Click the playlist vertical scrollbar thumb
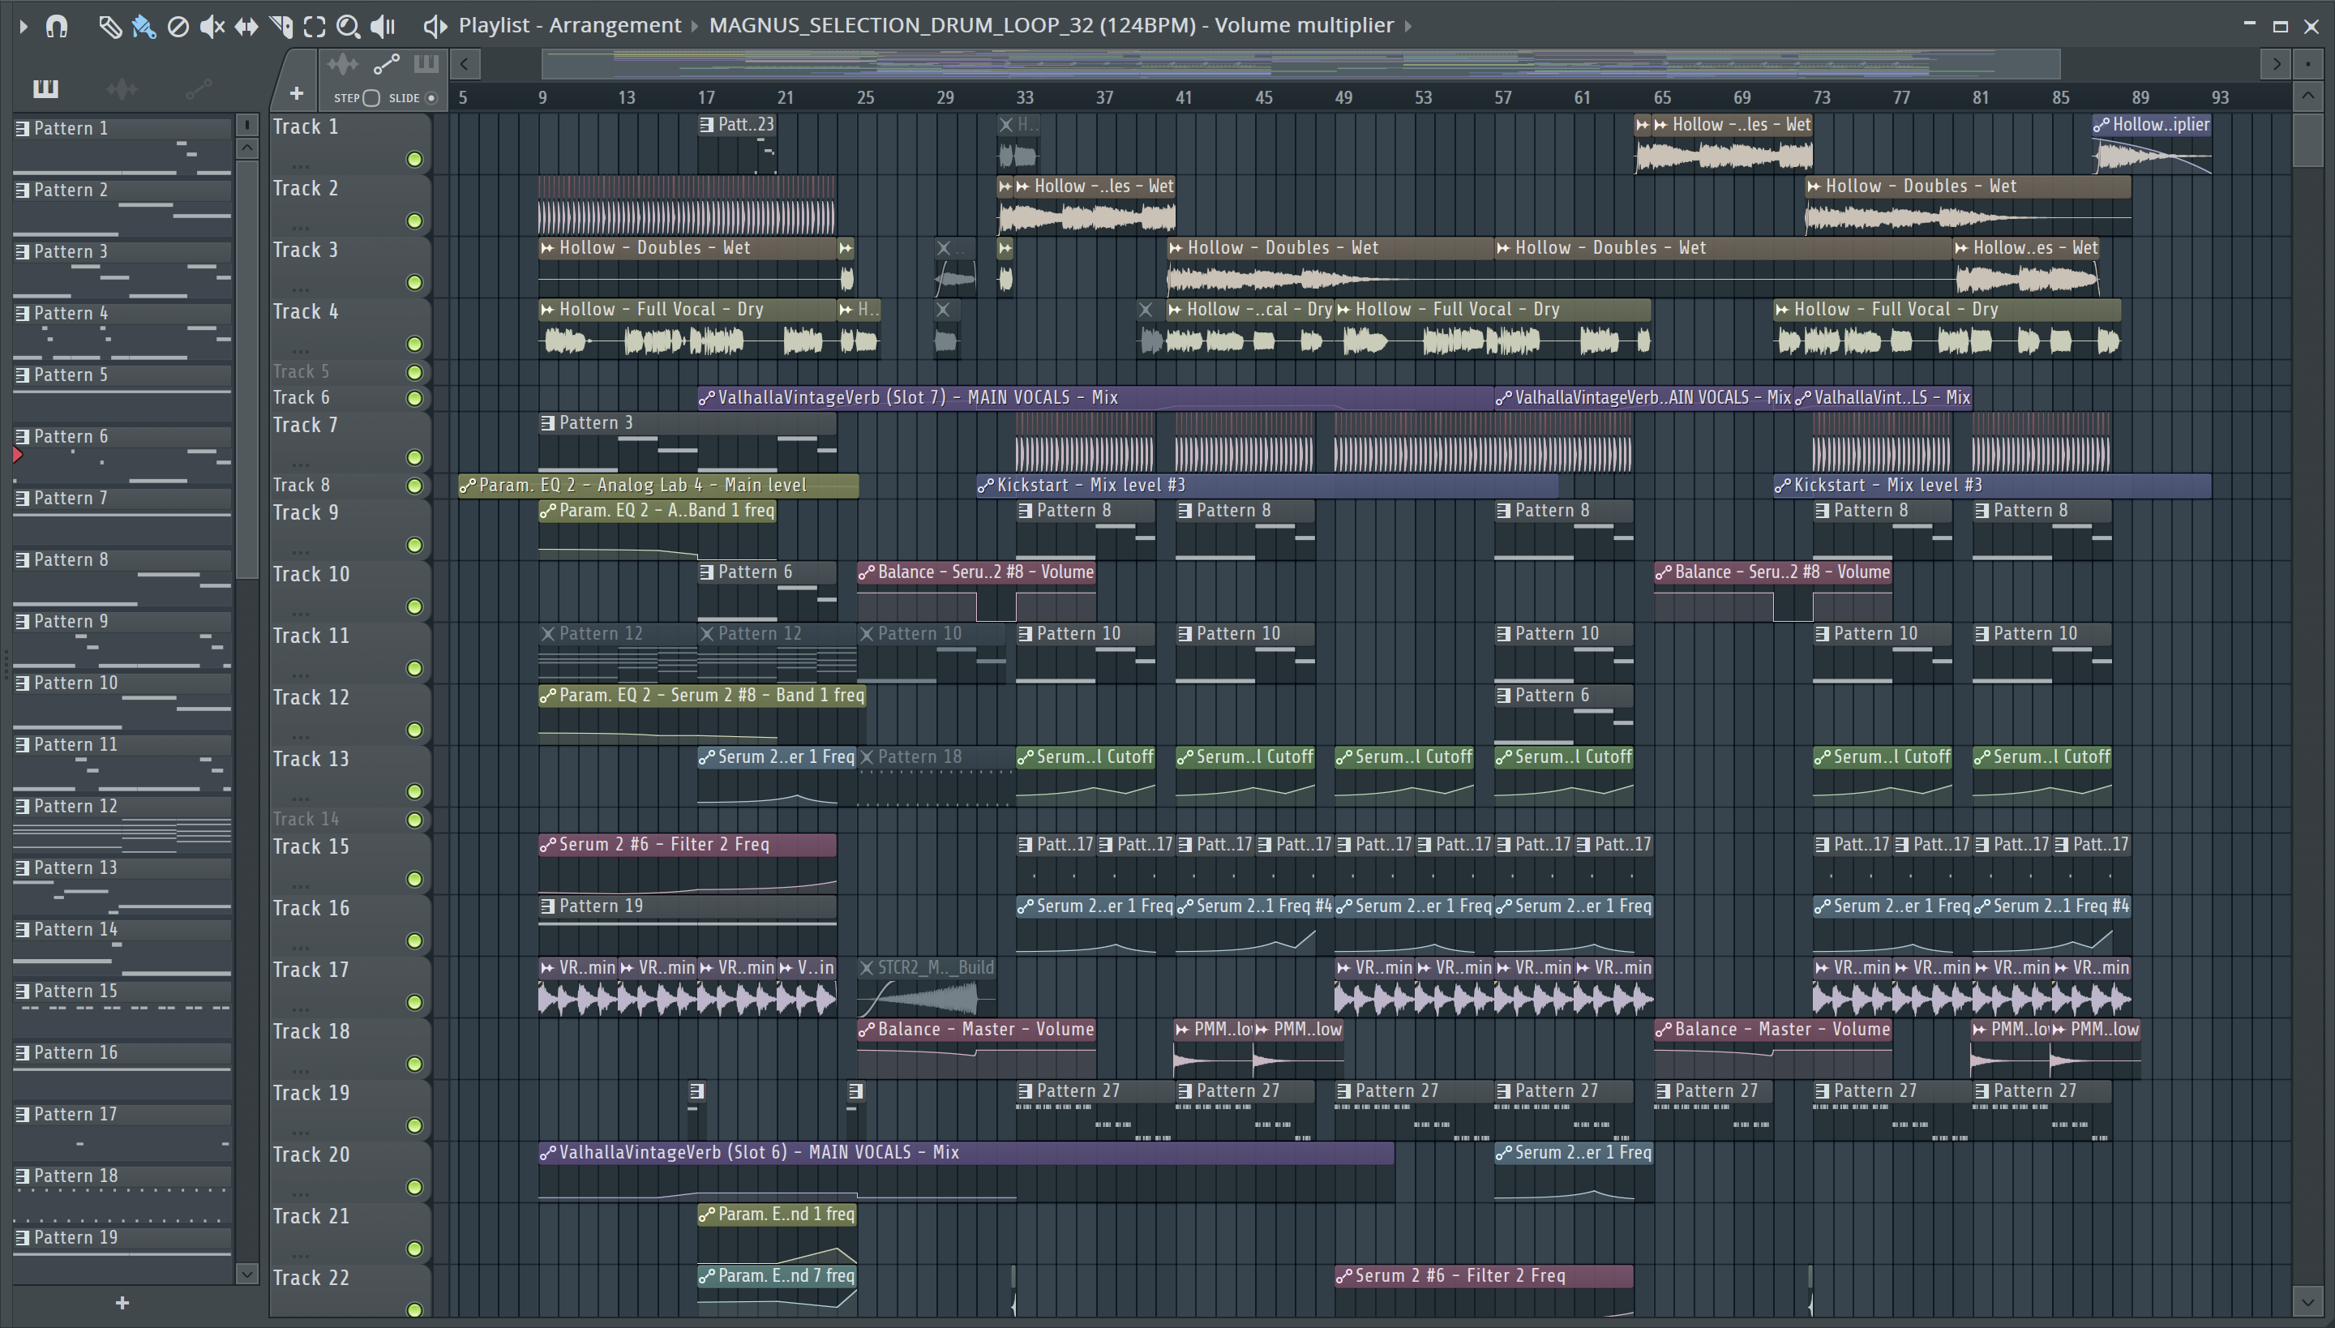The width and height of the screenshot is (2335, 1328). (x=2307, y=140)
